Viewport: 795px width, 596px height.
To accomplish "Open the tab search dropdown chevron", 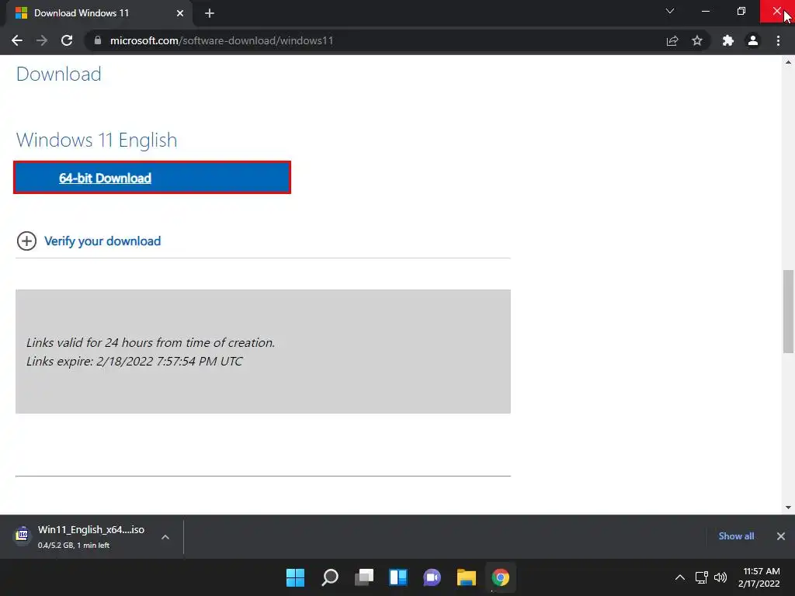I will pyautogui.click(x=670, y=11).
